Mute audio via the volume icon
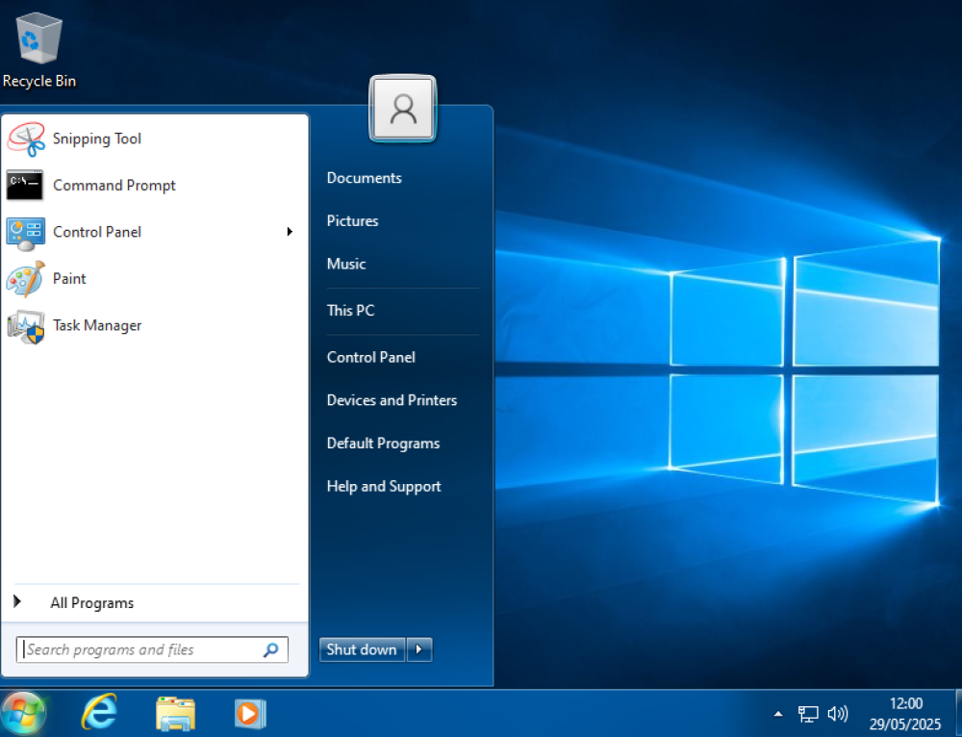 pyautogui.click(x=836, y=713)
